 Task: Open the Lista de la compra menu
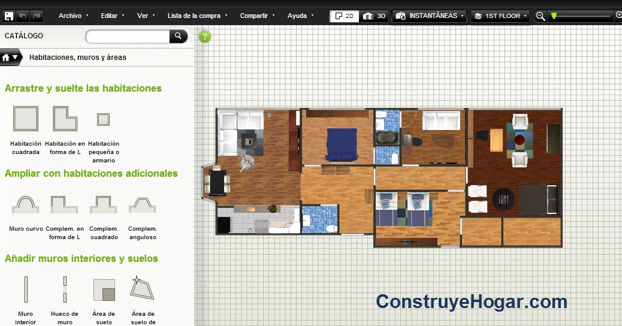click(197, 16)
